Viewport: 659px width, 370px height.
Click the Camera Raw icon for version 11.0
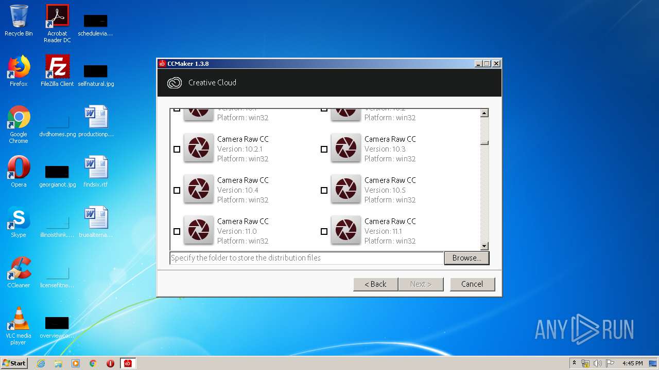[x=199, y=230]
